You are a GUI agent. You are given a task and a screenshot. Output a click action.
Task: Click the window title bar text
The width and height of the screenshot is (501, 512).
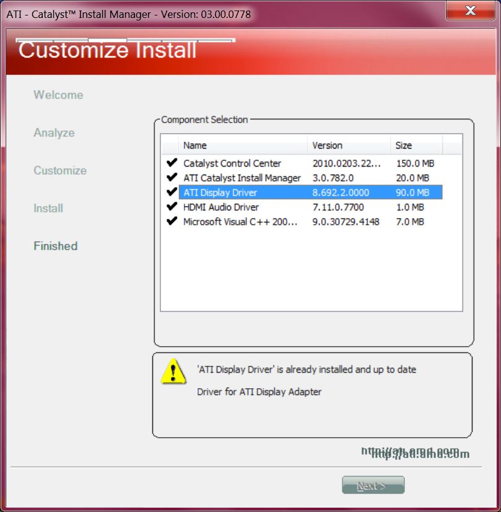(x=129, y=14)
